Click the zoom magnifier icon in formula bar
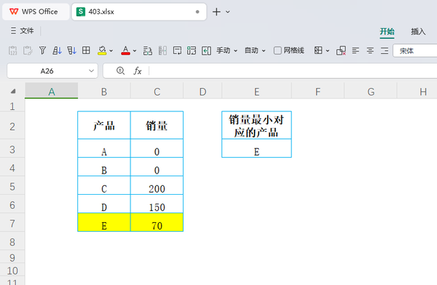437x285 pixels. tap(120, 71)
